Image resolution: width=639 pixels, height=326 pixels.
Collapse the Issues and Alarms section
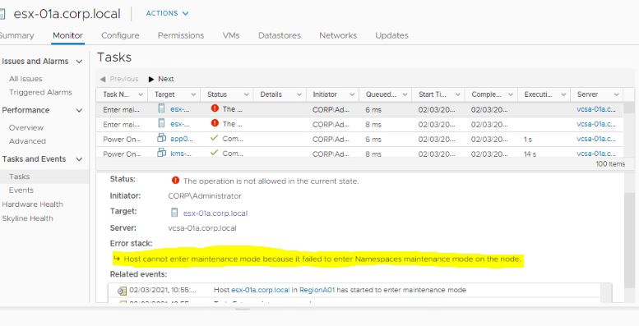[x=79, y=62]
